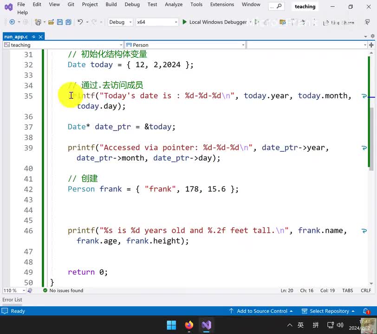
Task: Start Local Windows Debugger
Action: point(214,22)
